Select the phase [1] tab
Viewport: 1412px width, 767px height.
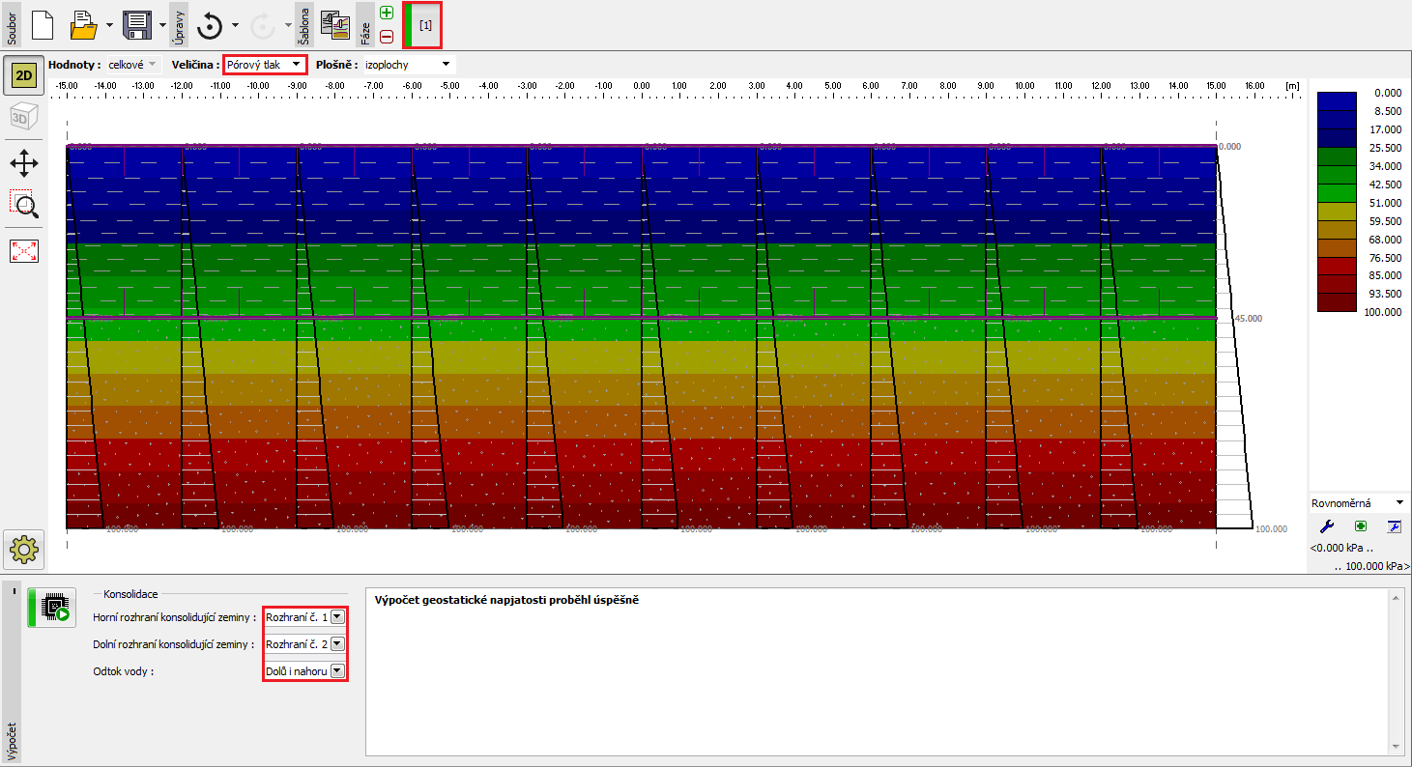click(x=422, y=24)
